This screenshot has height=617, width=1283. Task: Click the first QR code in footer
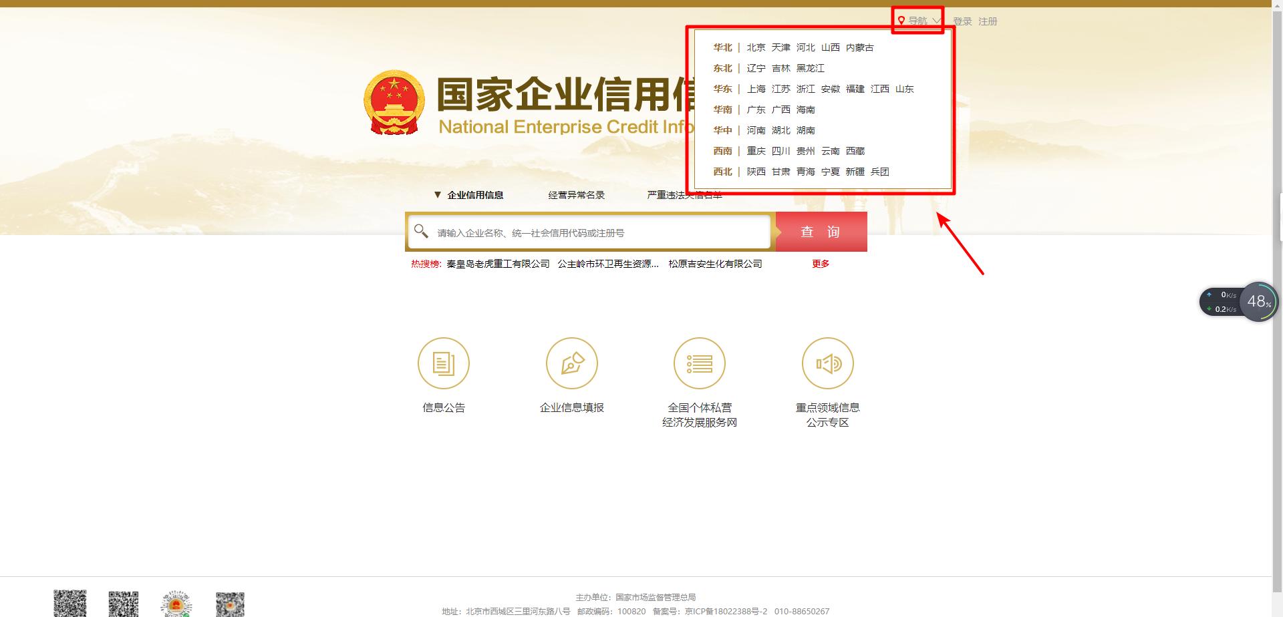pos(69,605)
